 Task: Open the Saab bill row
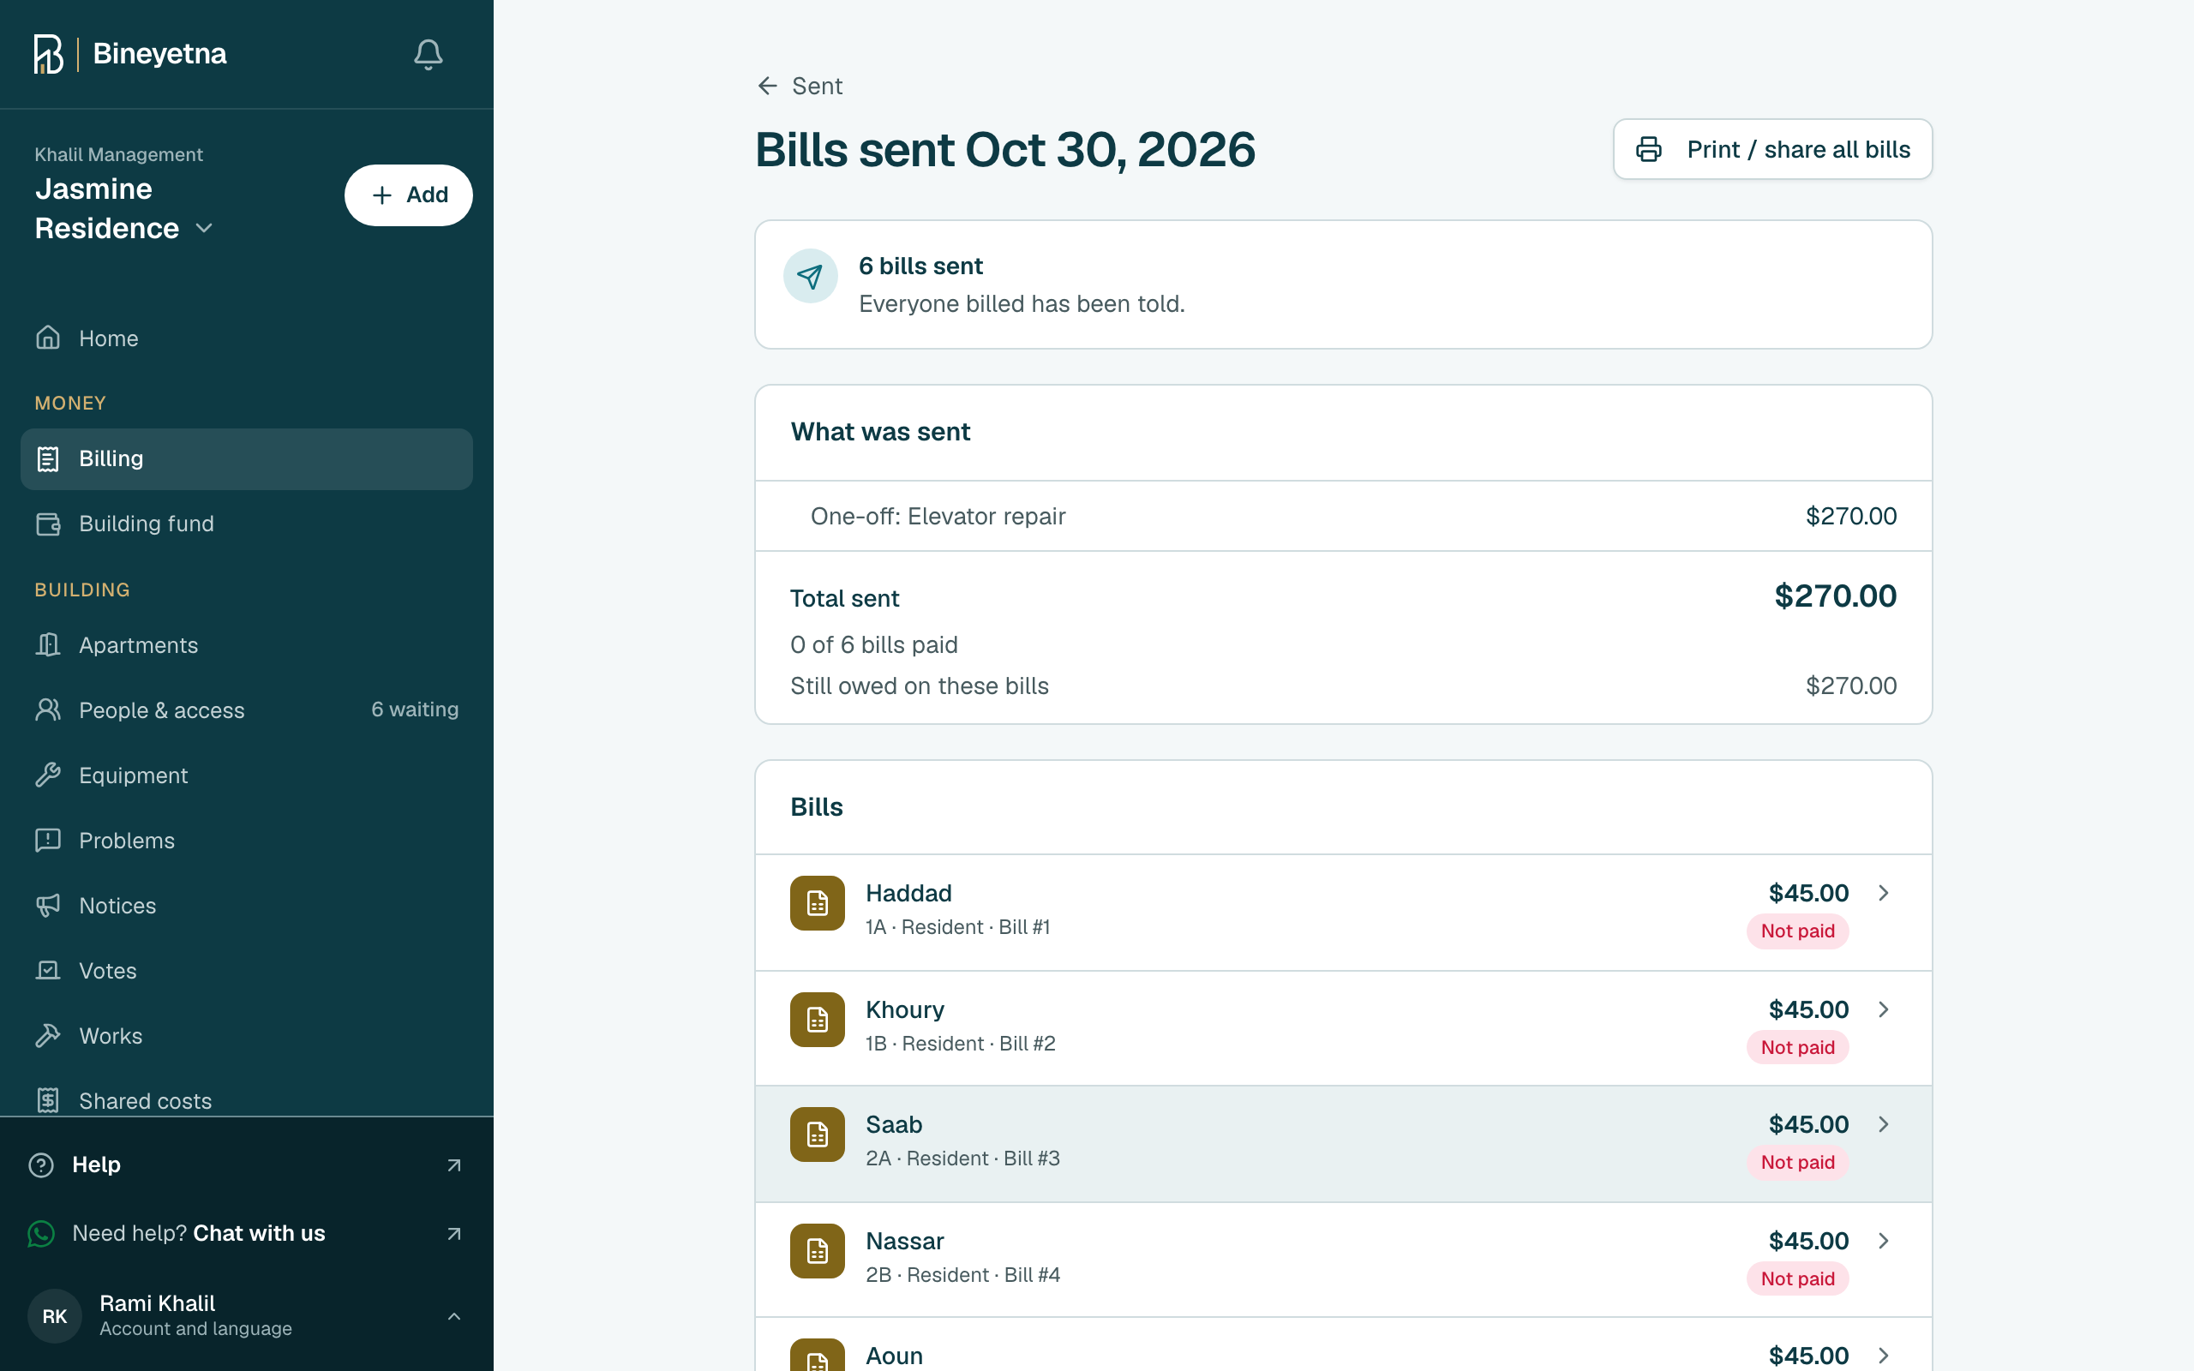click(1343, 1143)
